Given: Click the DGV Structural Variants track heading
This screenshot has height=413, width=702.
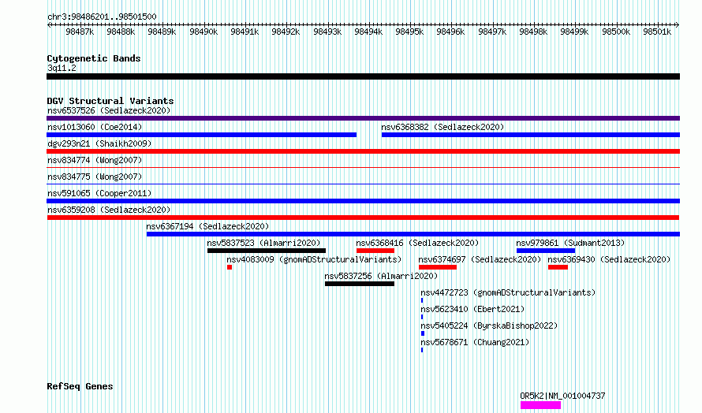Looking at the screenshot, I should [110, 101].
